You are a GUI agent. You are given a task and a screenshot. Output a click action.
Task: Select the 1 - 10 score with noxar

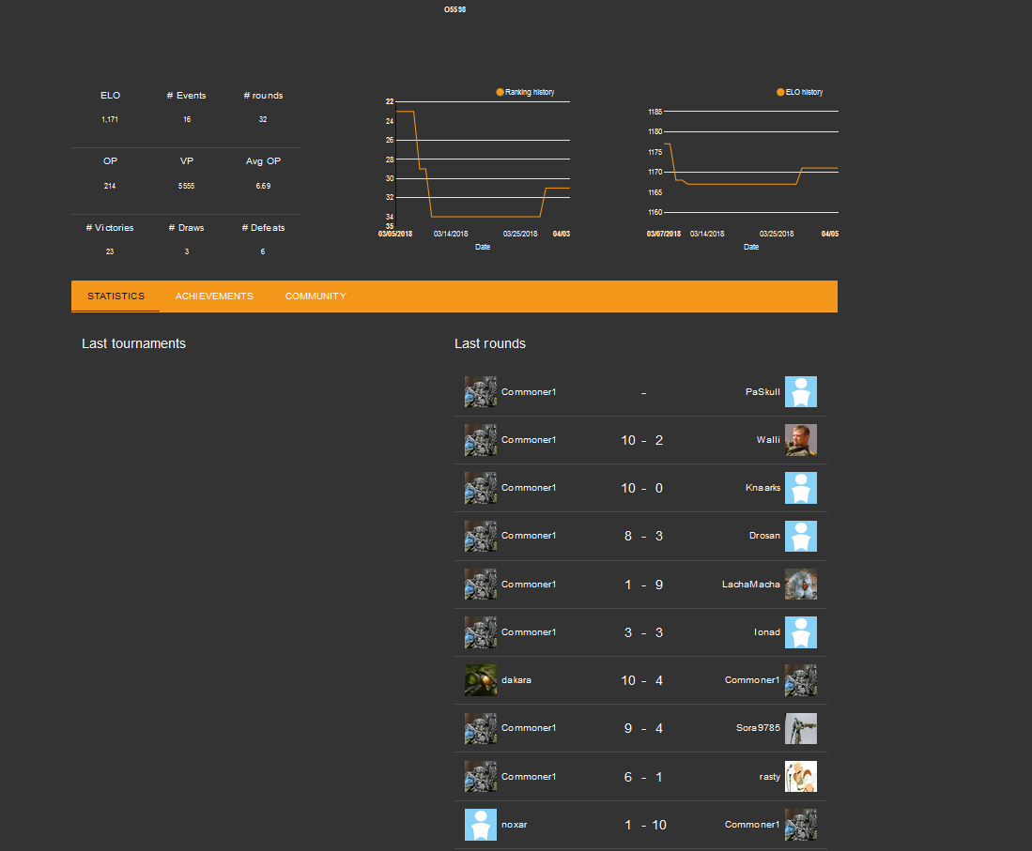[x=645, y=826]
